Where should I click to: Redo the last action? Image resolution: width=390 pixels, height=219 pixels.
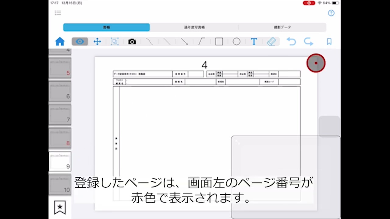click(309, 41)
